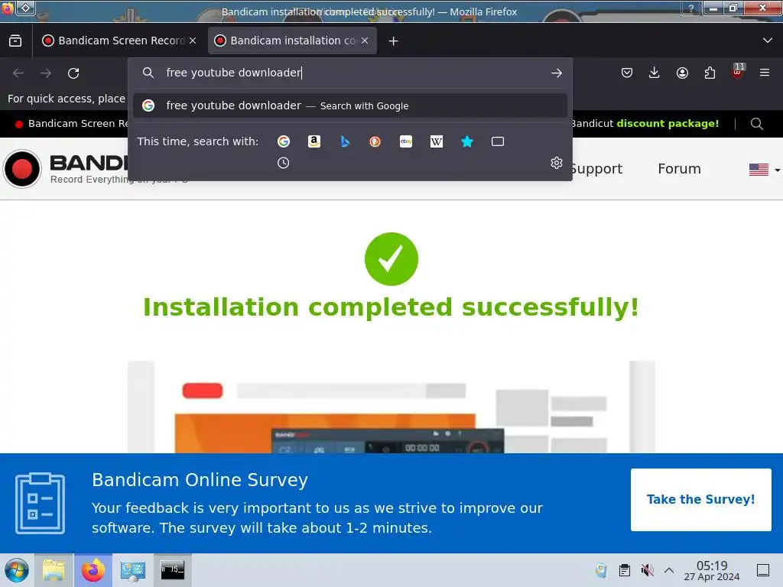The image size is (783, 587).
Task: Open the terminal taskbar icon
Action: [172, 570]
